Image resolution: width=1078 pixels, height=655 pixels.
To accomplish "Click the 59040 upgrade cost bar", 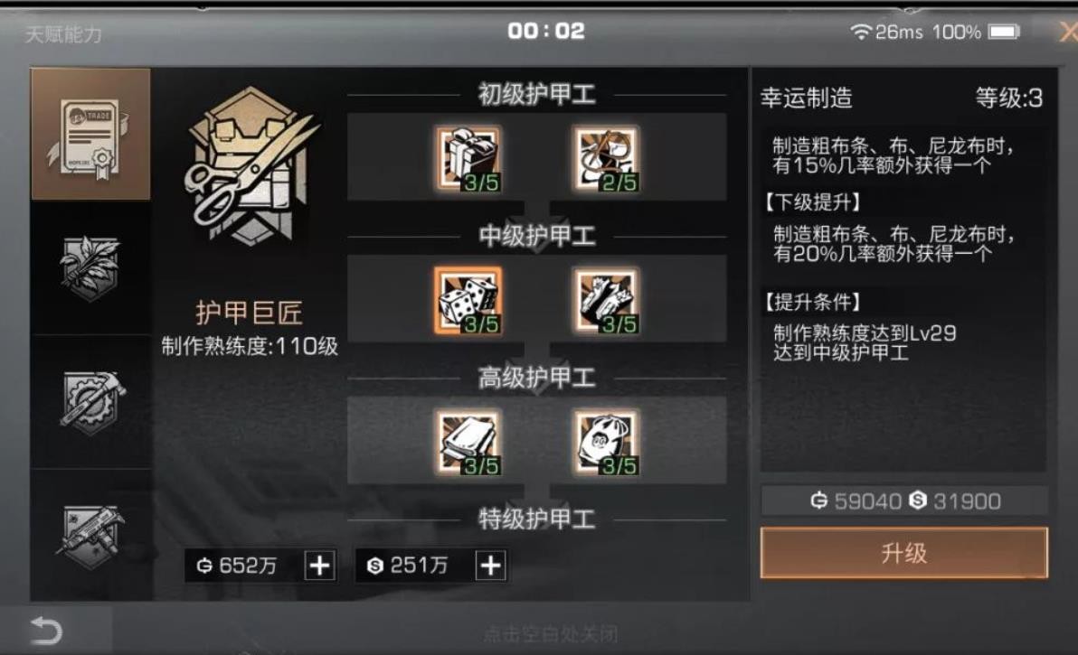I will click(x=904, y=501).
